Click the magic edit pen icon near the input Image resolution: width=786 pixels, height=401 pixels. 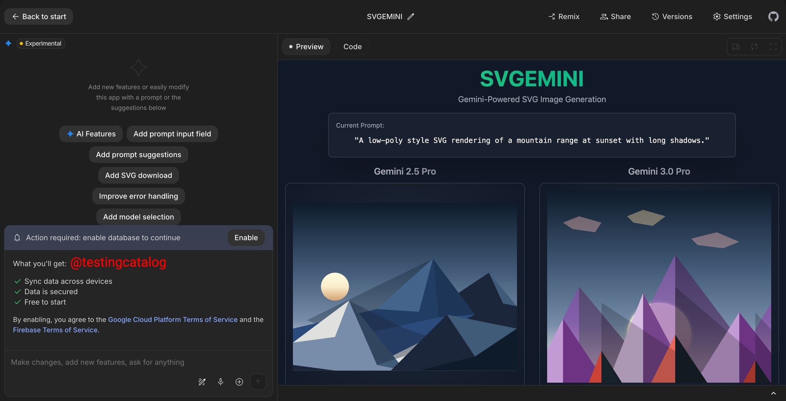[202, 381]
